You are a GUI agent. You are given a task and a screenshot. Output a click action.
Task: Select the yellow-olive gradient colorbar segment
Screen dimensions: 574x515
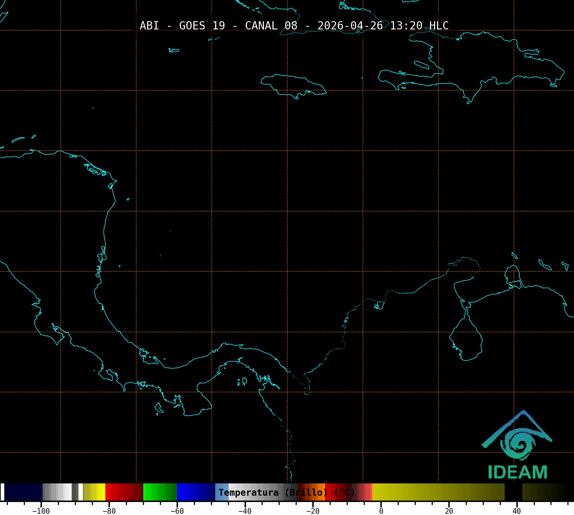[x=438, y=492]
